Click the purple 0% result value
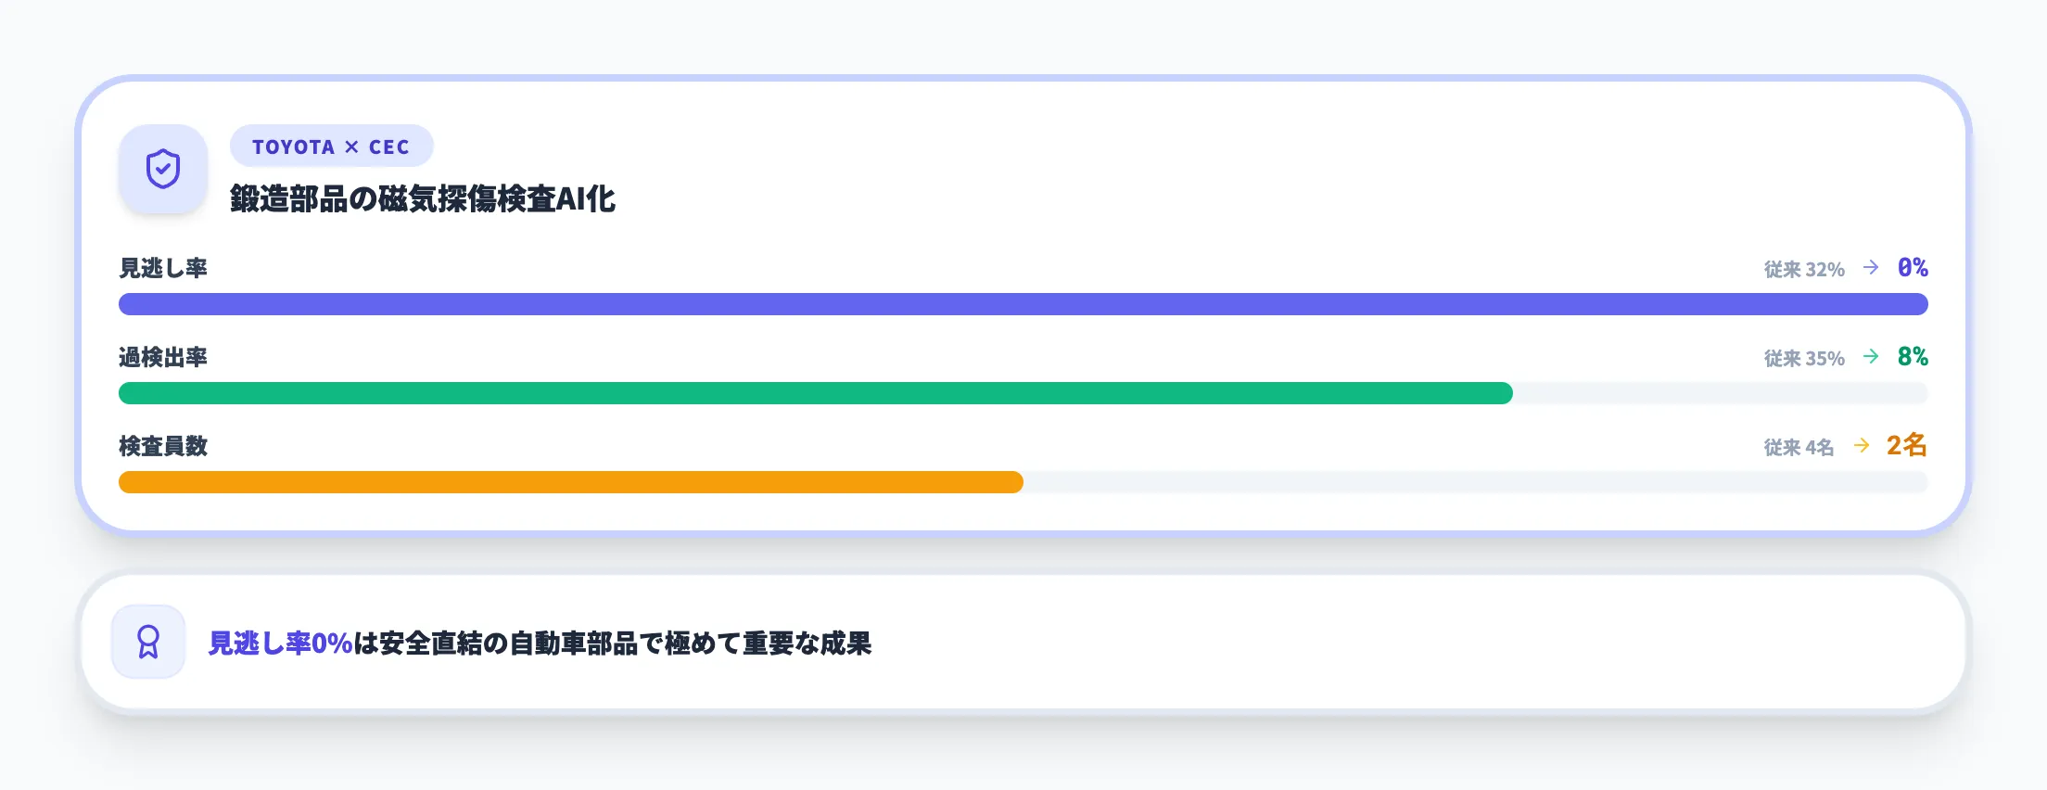The height and width of the screenshot is (790, 2047). tap(1913, 268)
